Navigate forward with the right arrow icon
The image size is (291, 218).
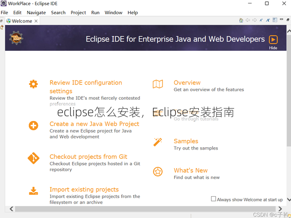click(x=254, y=20)
